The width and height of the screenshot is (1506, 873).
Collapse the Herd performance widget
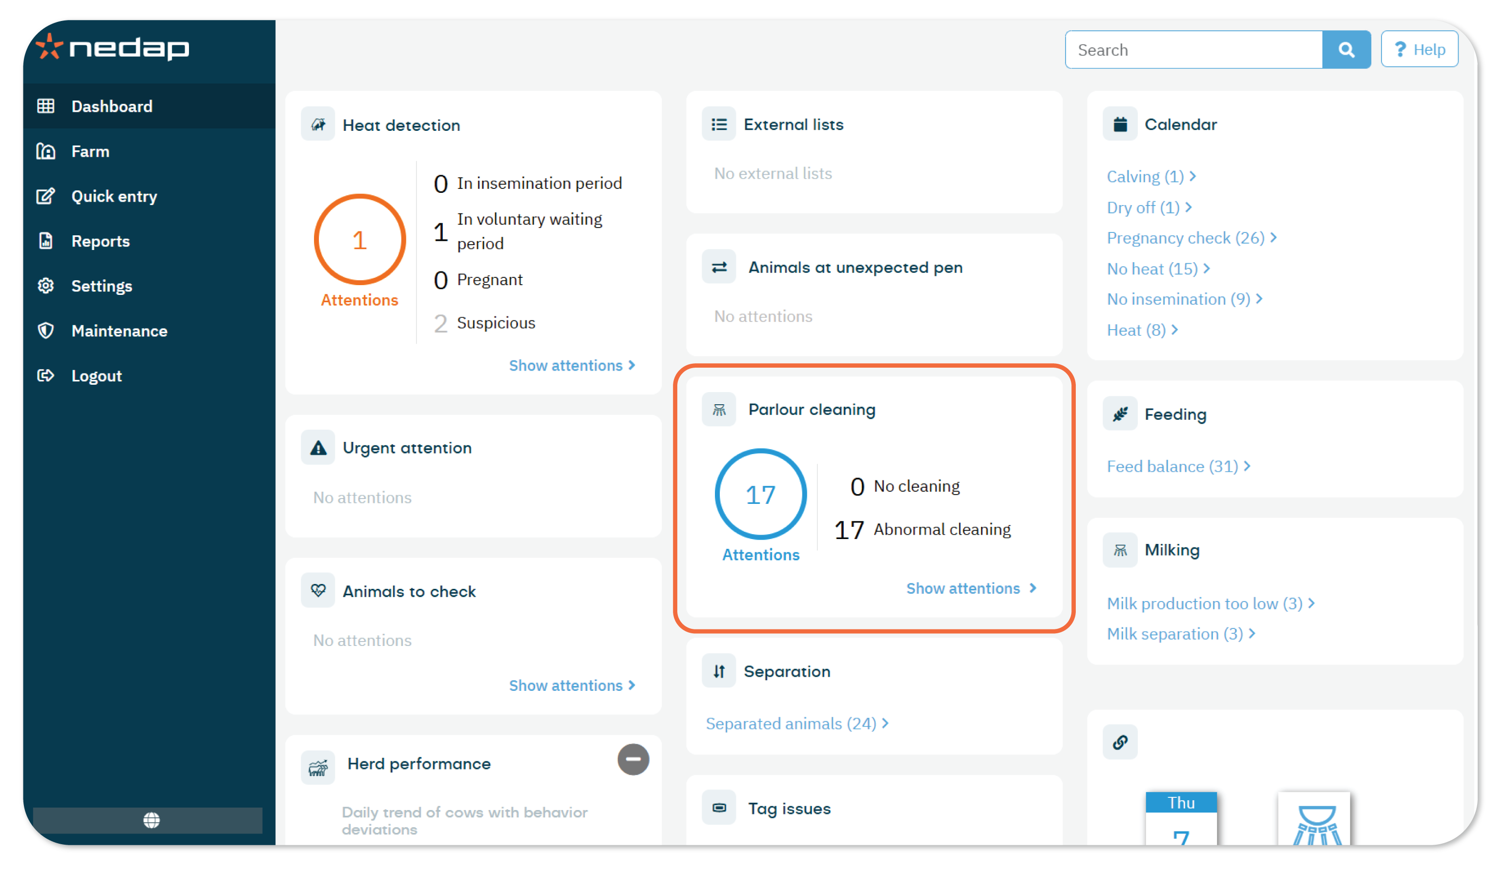(x=633, y=759)
